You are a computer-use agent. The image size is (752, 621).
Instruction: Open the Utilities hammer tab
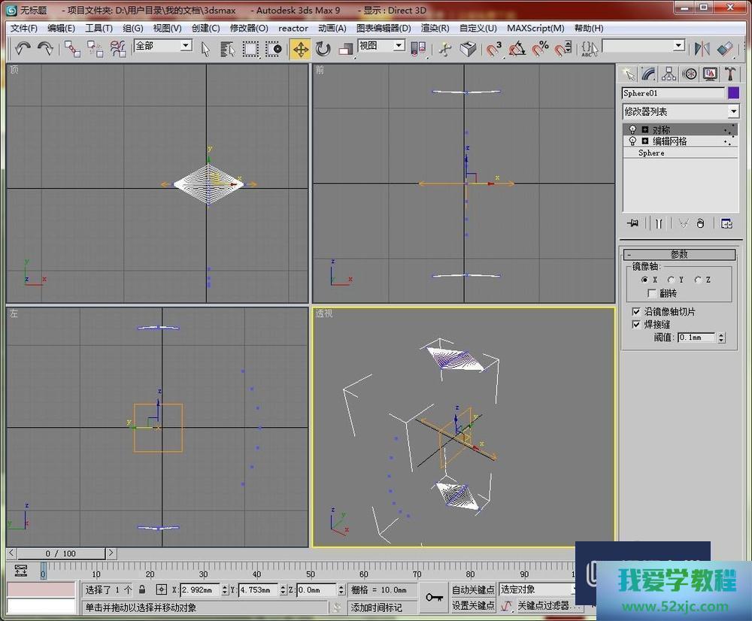[x=729, y=74]
